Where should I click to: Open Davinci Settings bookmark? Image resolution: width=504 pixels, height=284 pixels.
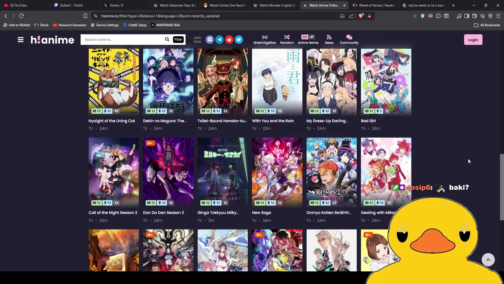click(x=104, y=25)
